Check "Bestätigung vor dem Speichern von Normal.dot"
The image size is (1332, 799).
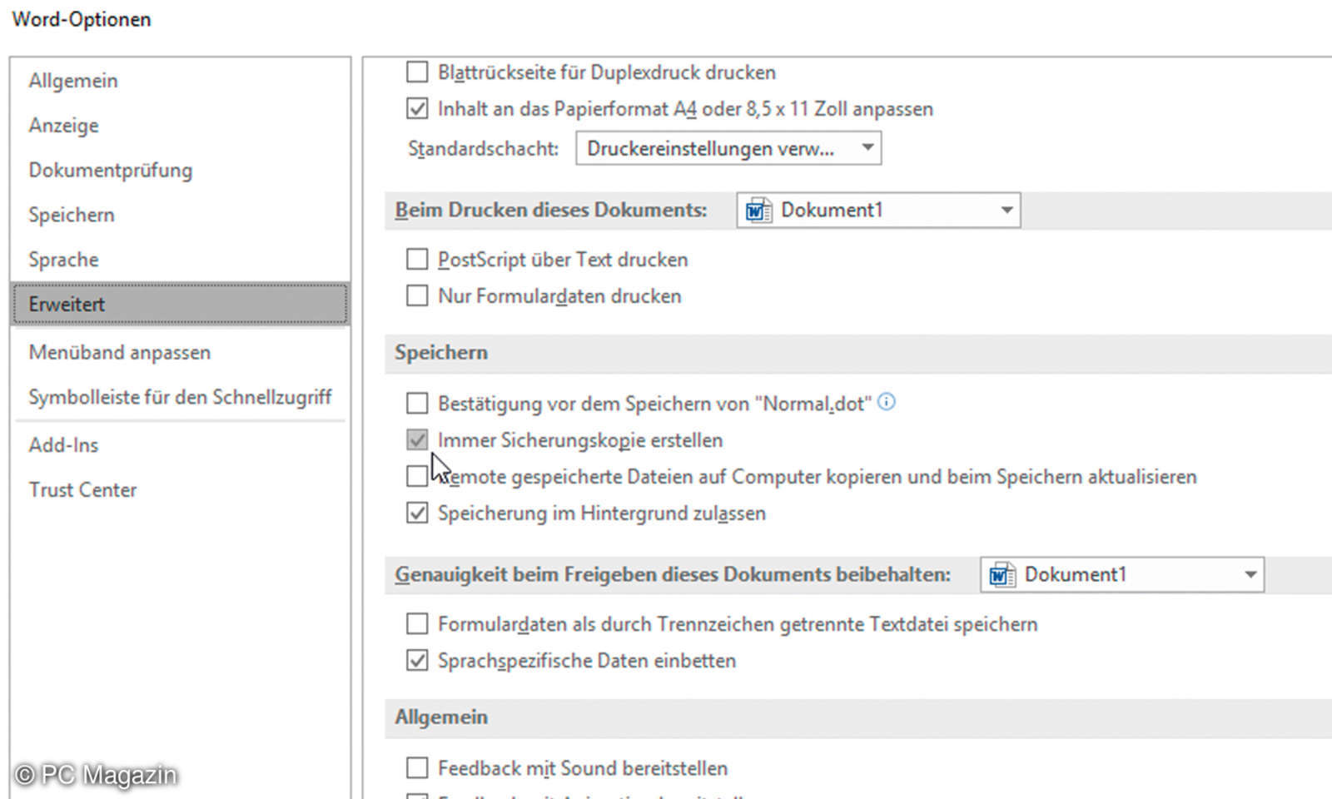[417, 403]
